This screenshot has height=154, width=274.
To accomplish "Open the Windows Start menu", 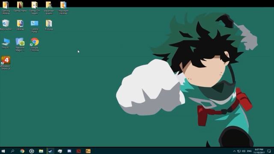I will (x=3, y=151).
